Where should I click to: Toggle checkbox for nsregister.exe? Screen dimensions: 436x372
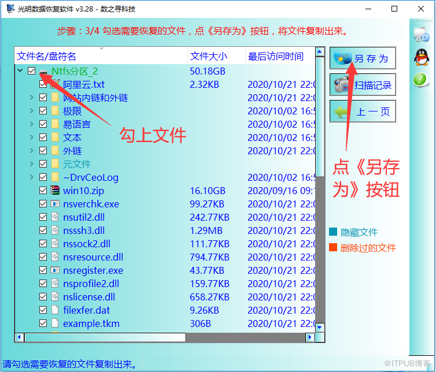pos(43,270)
